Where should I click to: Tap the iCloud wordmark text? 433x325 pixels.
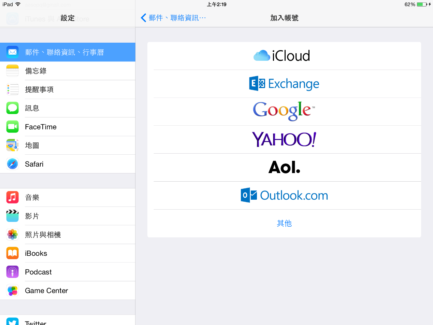(291, 56)
